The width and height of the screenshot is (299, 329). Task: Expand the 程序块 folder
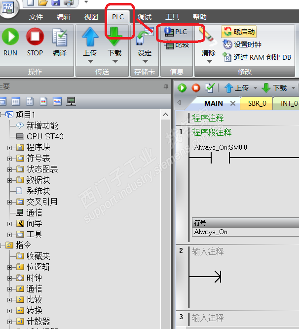pos(9,148)
